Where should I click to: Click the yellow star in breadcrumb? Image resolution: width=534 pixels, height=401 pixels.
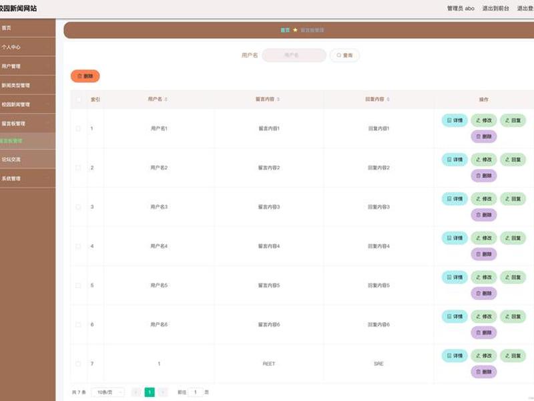[x=295, y=30]
